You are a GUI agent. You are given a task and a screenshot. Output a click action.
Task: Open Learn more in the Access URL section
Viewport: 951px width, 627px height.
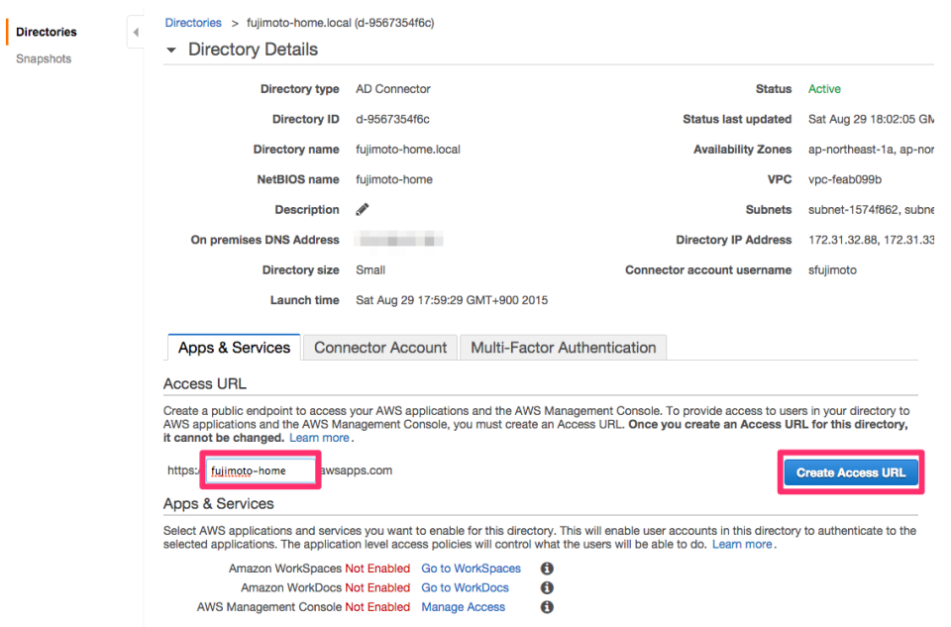click(x=319, y=437)
